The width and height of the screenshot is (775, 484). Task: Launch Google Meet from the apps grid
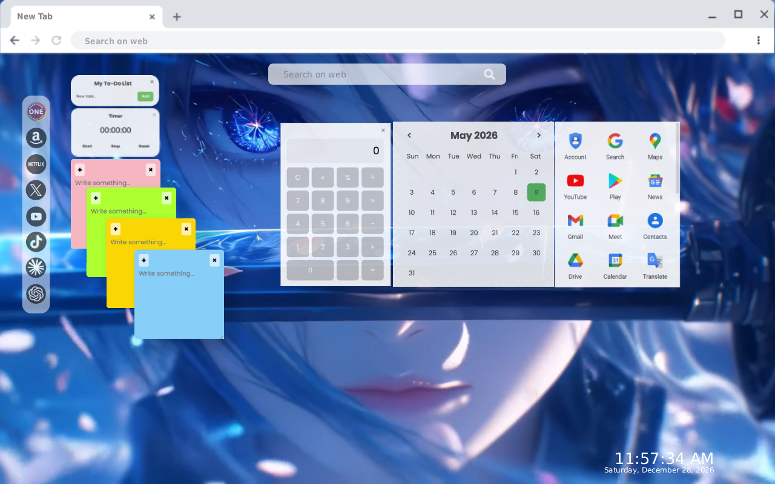click(615, 226)
